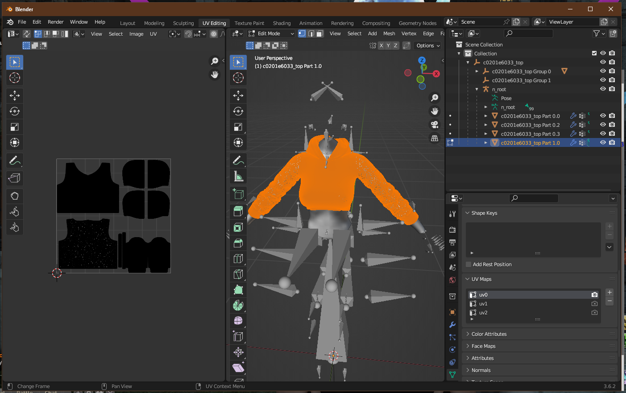Image resolution: width=626 pixels, height=393 pixels.
Task: Disable render for c0201e6033_top Group 0
Action: pos(612,71)
